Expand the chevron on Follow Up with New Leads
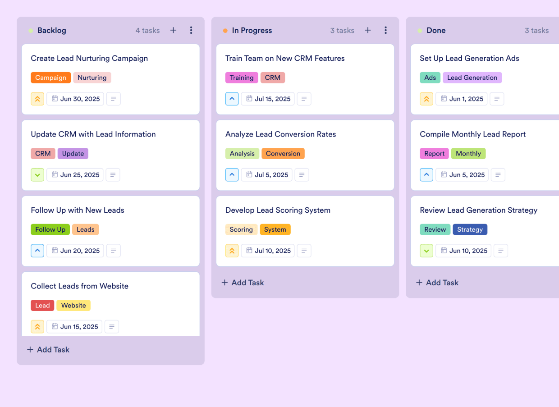 37,251
